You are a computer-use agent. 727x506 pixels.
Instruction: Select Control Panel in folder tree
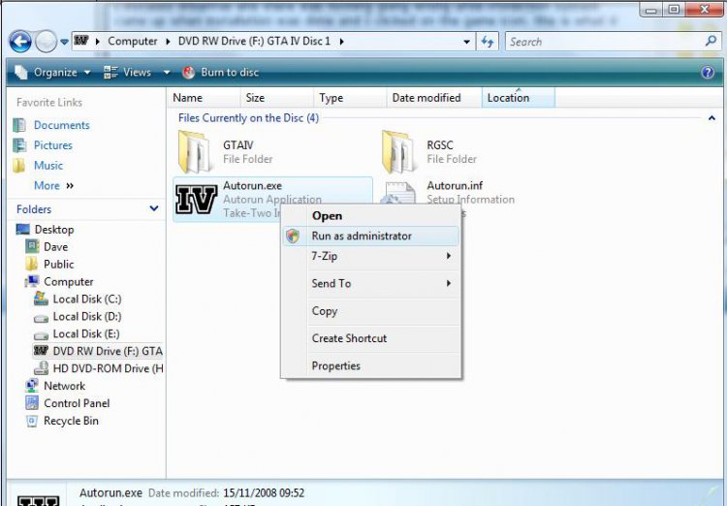pyautogui.click(x=77, y=403)
